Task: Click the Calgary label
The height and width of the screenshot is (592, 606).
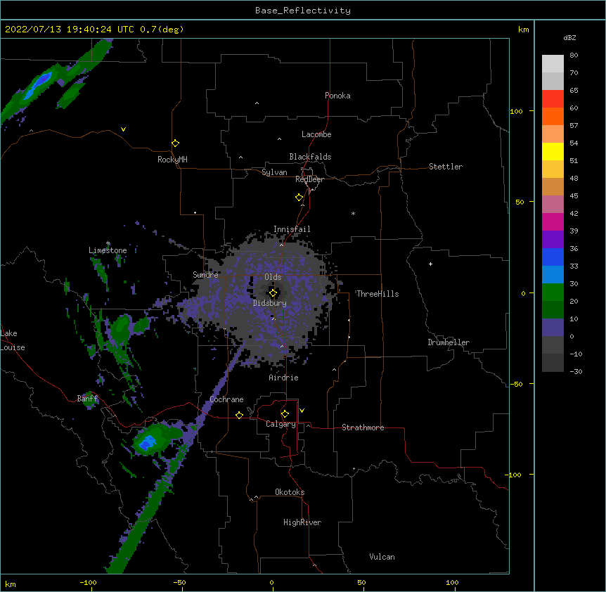Action: tap(281, 424)
